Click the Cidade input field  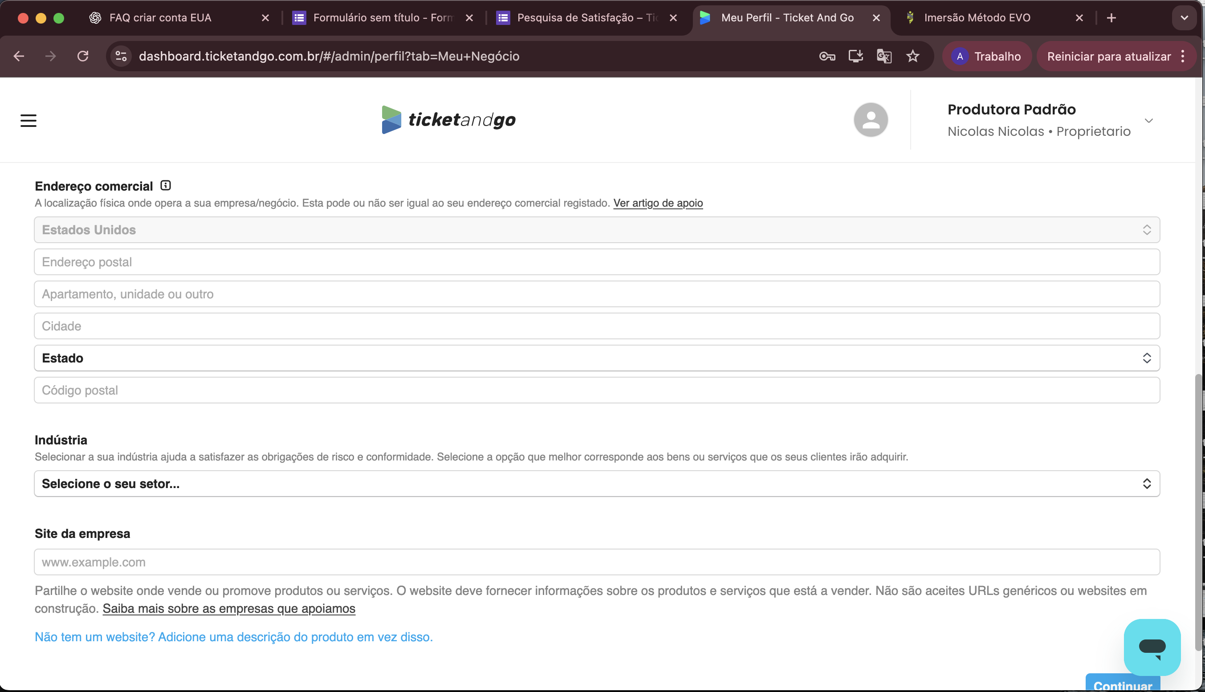pos(597,326)
